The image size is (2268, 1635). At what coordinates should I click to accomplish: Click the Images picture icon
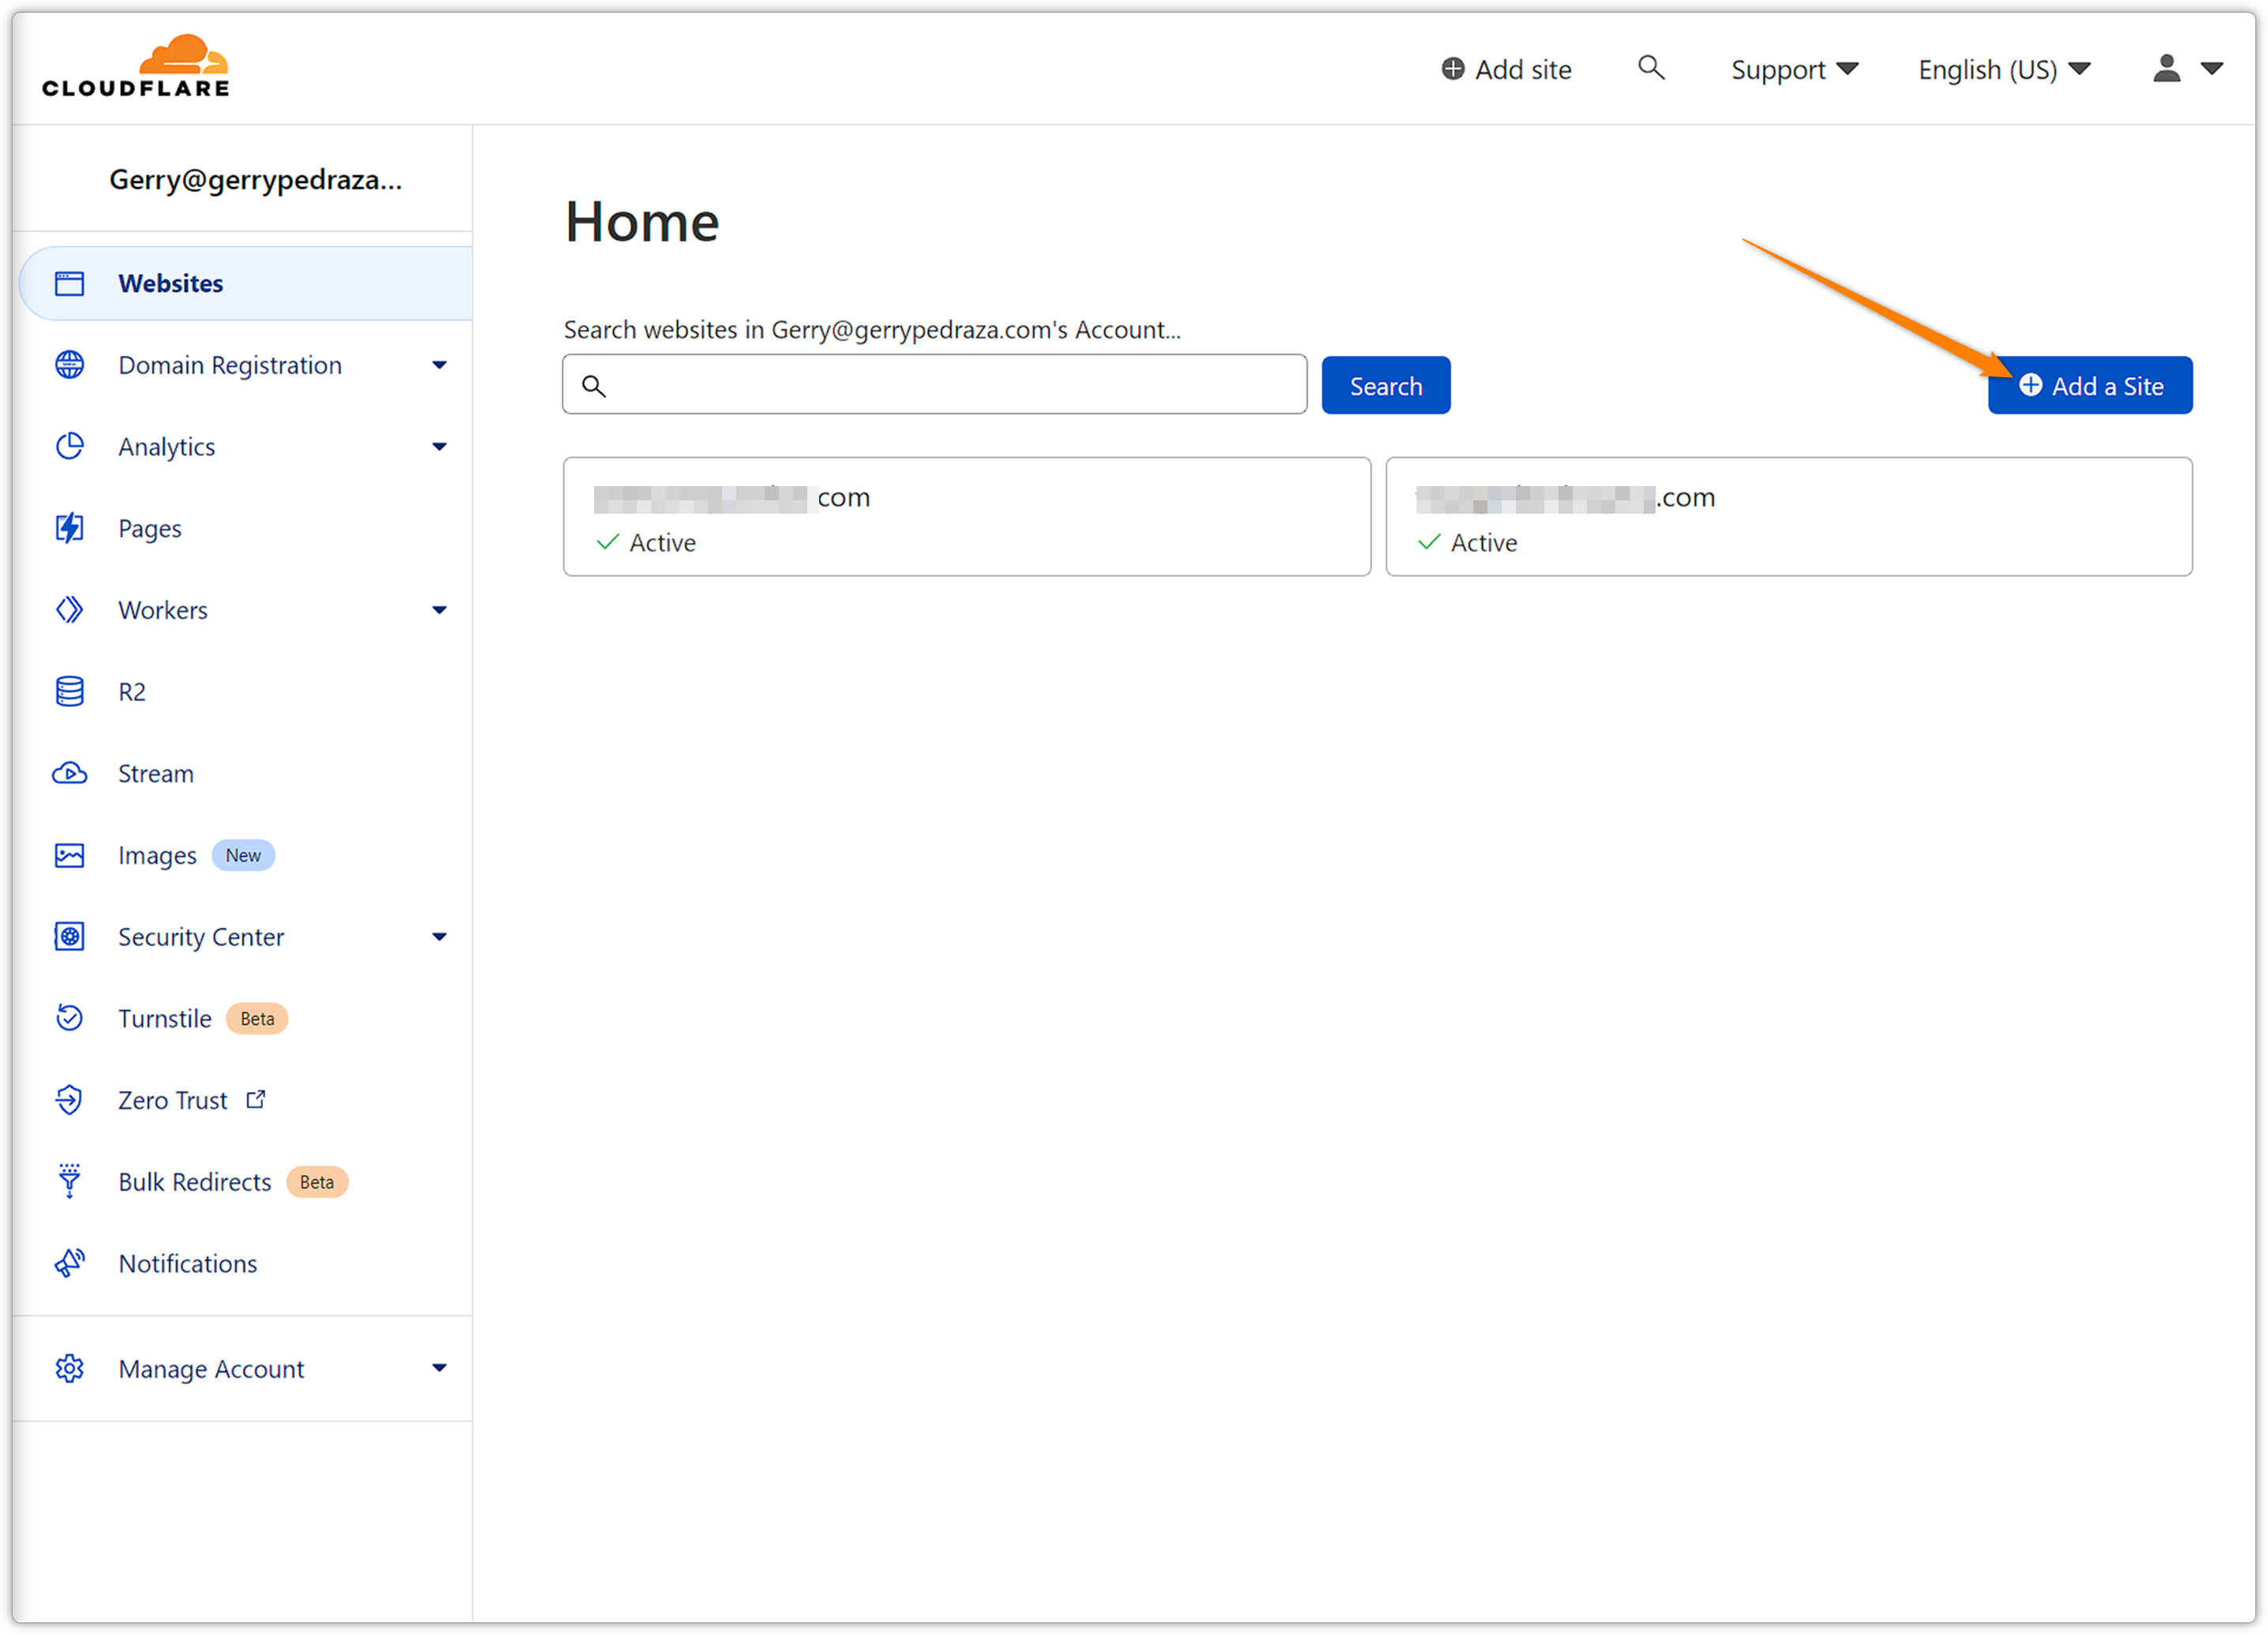coord(69,855)
